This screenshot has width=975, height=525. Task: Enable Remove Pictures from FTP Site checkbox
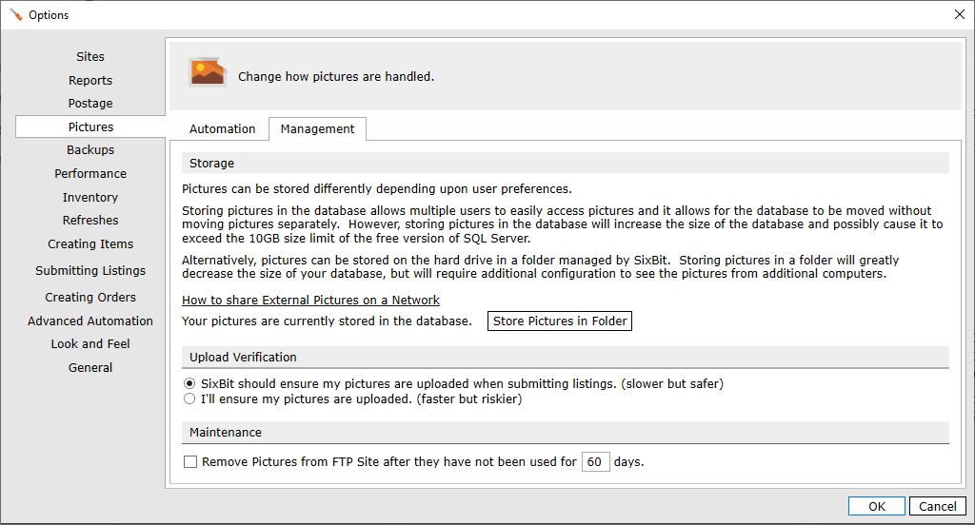pyautogui.click(x=190, y=461)
